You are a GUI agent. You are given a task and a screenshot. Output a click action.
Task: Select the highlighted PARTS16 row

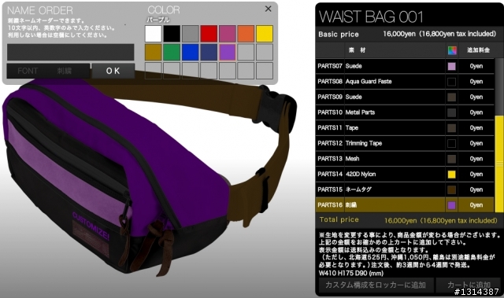click(405, 205)
